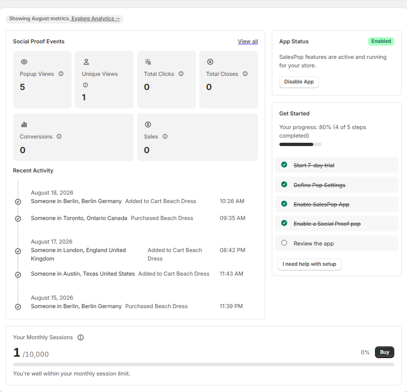
Task: Expand the Enable SalesPop App step
Action: pyautogui.click(x=337, y=204)
